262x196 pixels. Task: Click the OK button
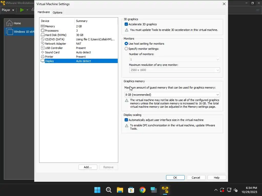pyautogui.click(x=175, y=178)
